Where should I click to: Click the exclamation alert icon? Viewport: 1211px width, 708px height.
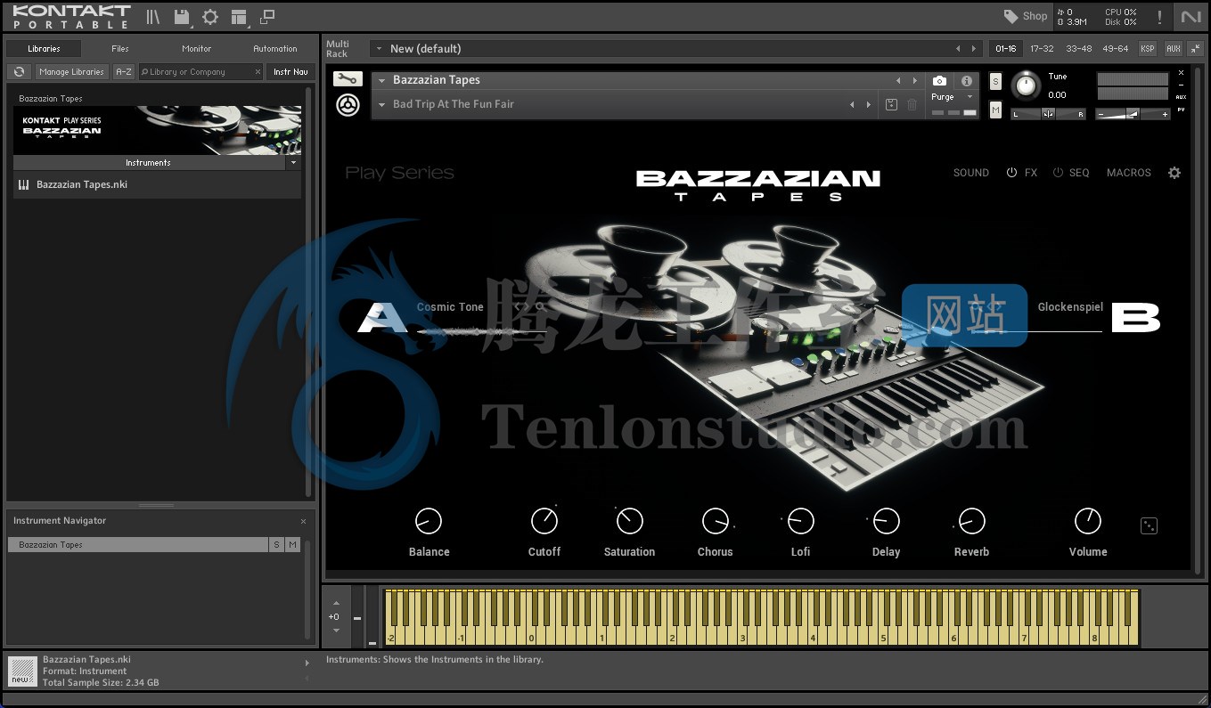coord(1159,16)
